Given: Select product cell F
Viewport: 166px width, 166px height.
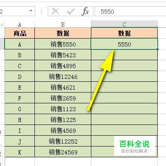Looking at the screenshot, I should tap(20, 98).
